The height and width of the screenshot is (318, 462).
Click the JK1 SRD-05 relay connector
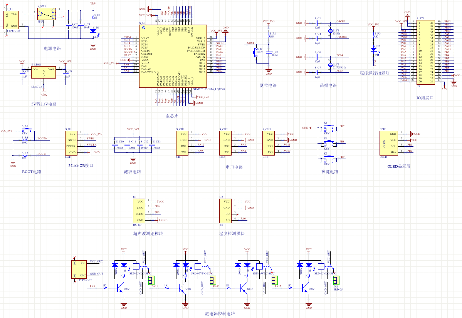(336, 280)
